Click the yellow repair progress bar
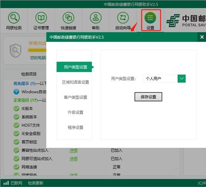Screen dimensions: 206x187 click(37, 50)
